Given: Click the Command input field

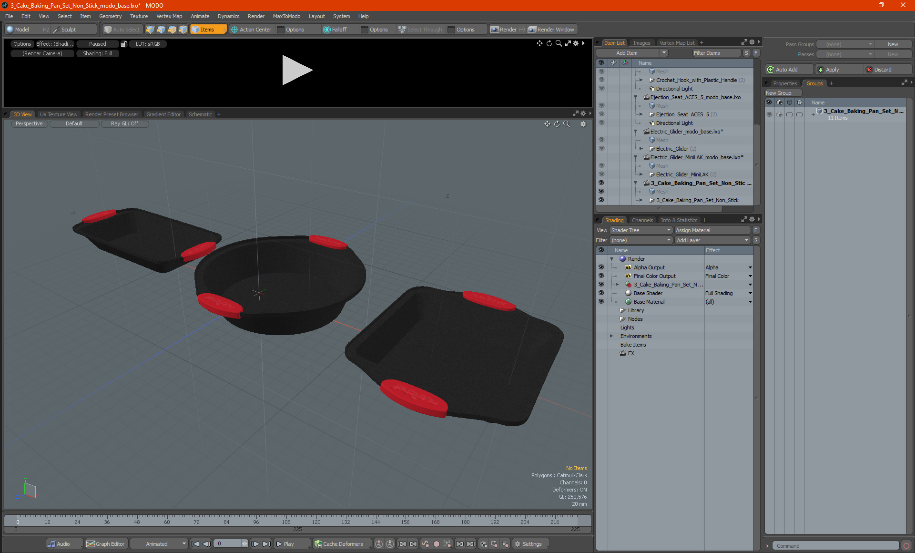Looking at the screenshot, I should pyautogui.click(x=836, y=546).
